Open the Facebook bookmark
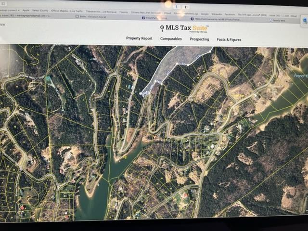Image resolution: width=308 pixels, height=231 pixels. pos(230,14)
